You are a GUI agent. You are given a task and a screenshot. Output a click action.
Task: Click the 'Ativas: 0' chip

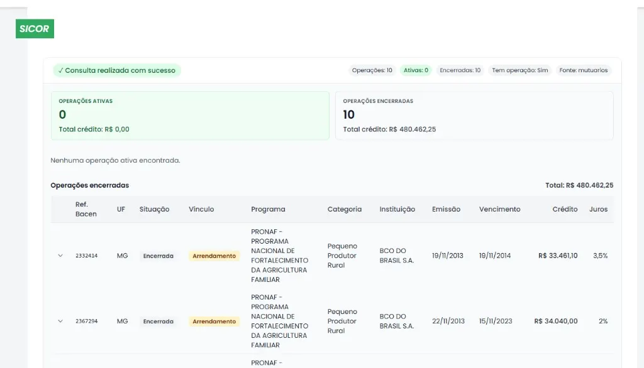pyautogui.click(x=416, y=70)
